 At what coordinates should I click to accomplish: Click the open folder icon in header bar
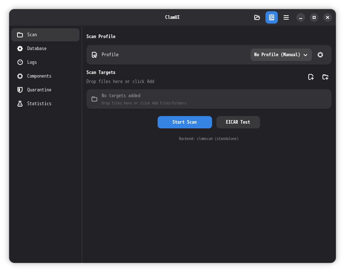point(257,17)
